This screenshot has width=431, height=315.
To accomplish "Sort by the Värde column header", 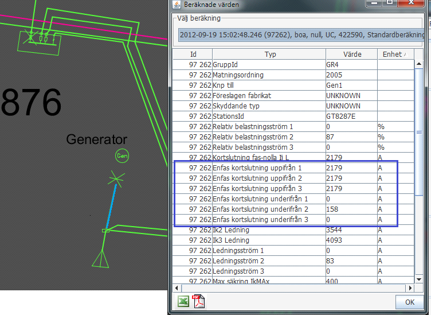I will click(x=352, y=54).
